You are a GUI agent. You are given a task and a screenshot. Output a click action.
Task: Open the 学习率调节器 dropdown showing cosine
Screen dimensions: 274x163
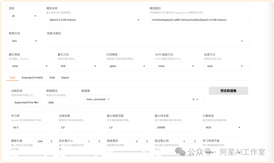[224, 152]
